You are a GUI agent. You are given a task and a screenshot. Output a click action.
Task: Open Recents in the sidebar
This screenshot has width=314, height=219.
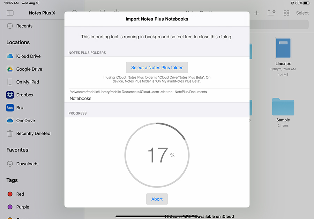20,26
